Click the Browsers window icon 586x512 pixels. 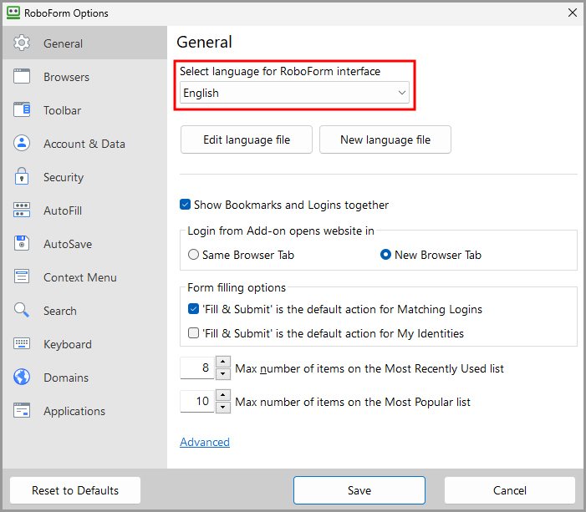coord(22,76)
